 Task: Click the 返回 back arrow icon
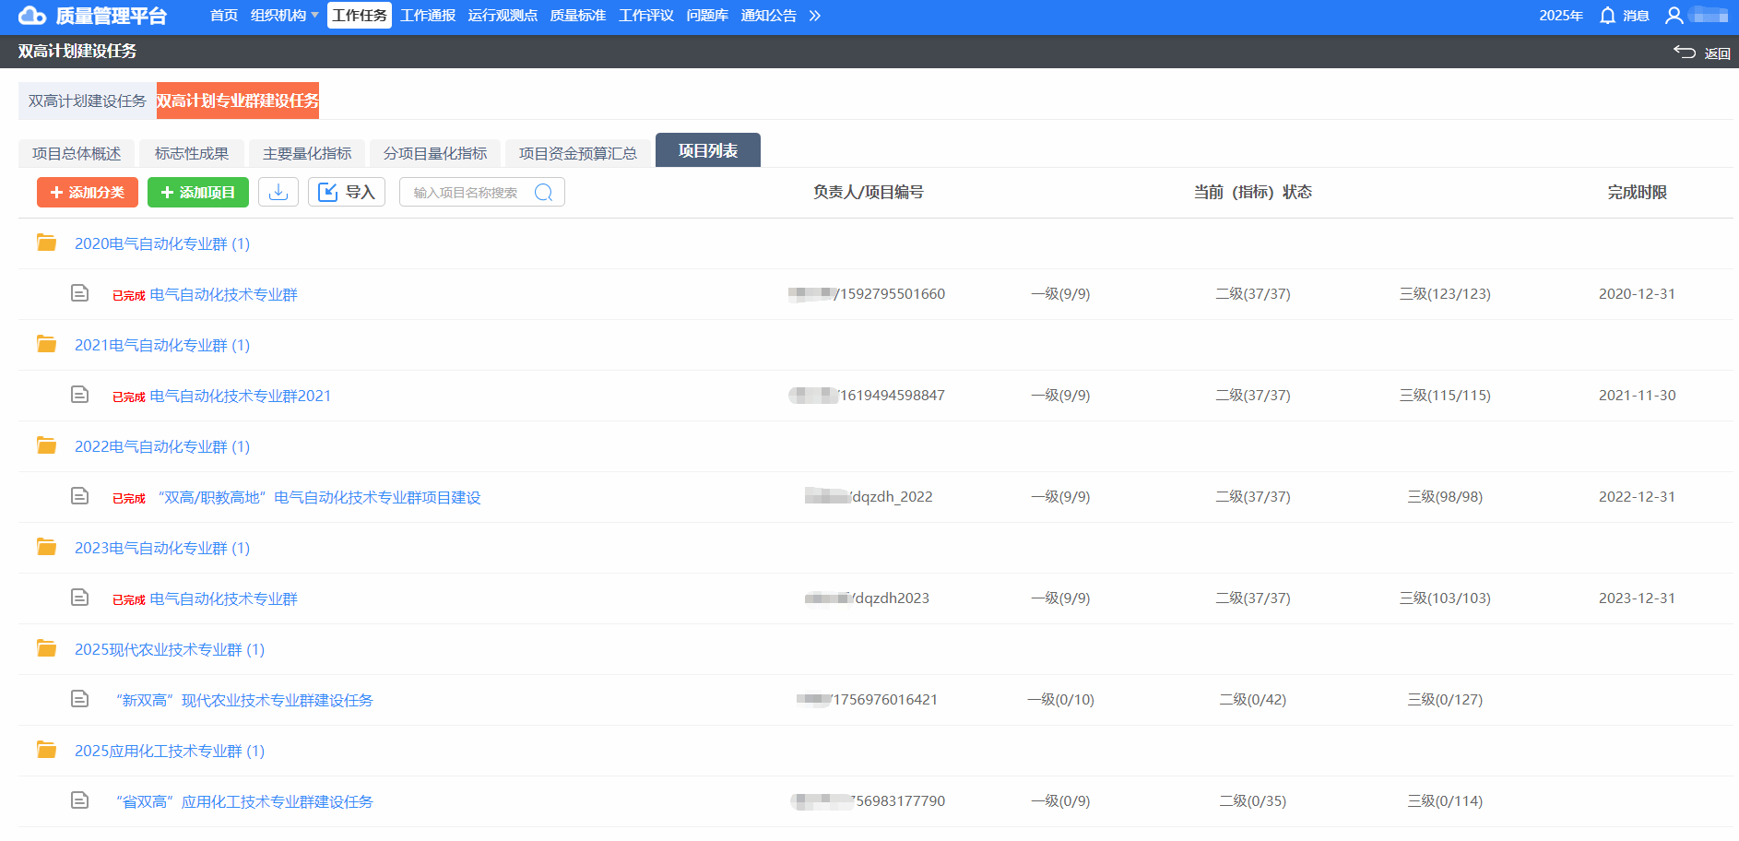1685,53
